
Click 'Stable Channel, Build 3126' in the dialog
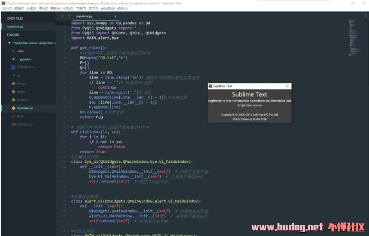click(x=249, y=119)
